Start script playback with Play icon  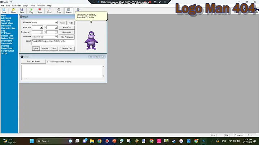tap(31, 11)
